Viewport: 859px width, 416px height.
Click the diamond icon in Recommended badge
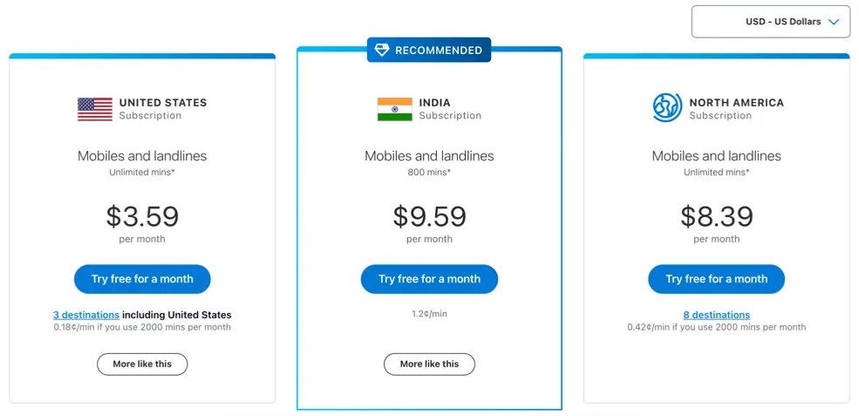point(382,50)
